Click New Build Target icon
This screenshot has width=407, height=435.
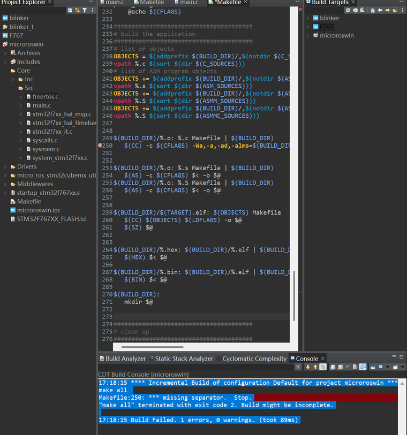pyautogui.click(x=348, y=10)
